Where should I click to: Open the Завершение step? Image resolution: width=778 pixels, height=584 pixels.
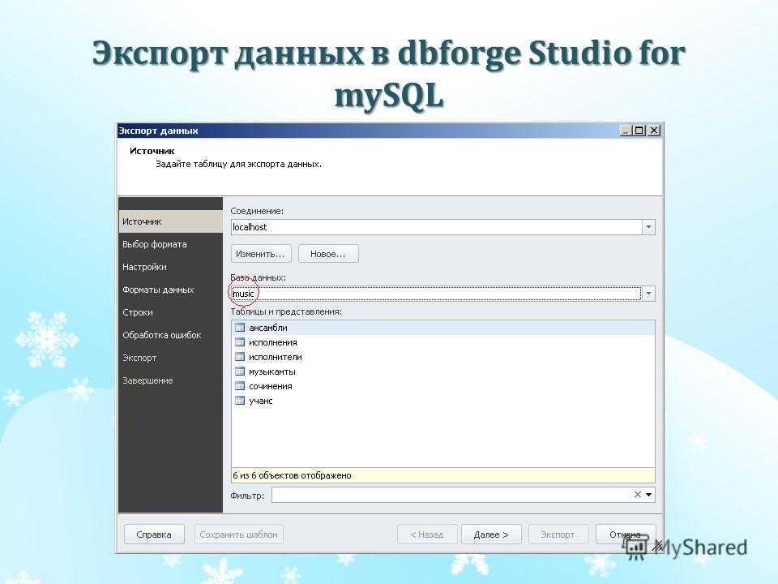tap(171, 381)
